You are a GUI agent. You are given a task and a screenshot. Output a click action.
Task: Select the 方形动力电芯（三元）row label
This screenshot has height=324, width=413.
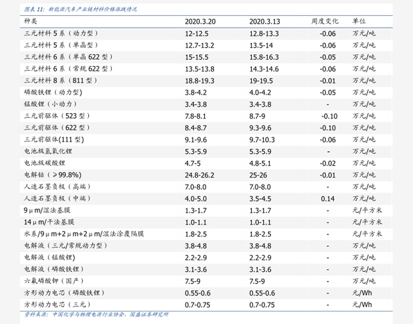click(x=57, y=305)
